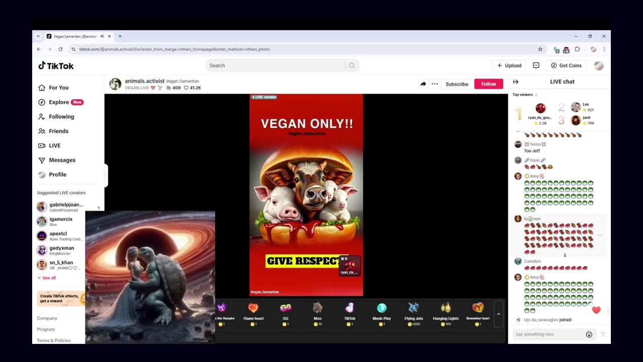Open ryan_da_goa top viewer avatar
The width and height of the screenshot is (643, 362).
[x=541, y=108]
